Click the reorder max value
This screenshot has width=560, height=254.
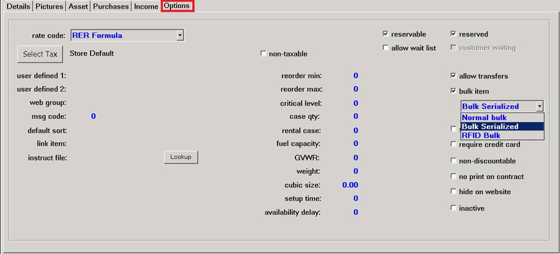pos(356,89)
